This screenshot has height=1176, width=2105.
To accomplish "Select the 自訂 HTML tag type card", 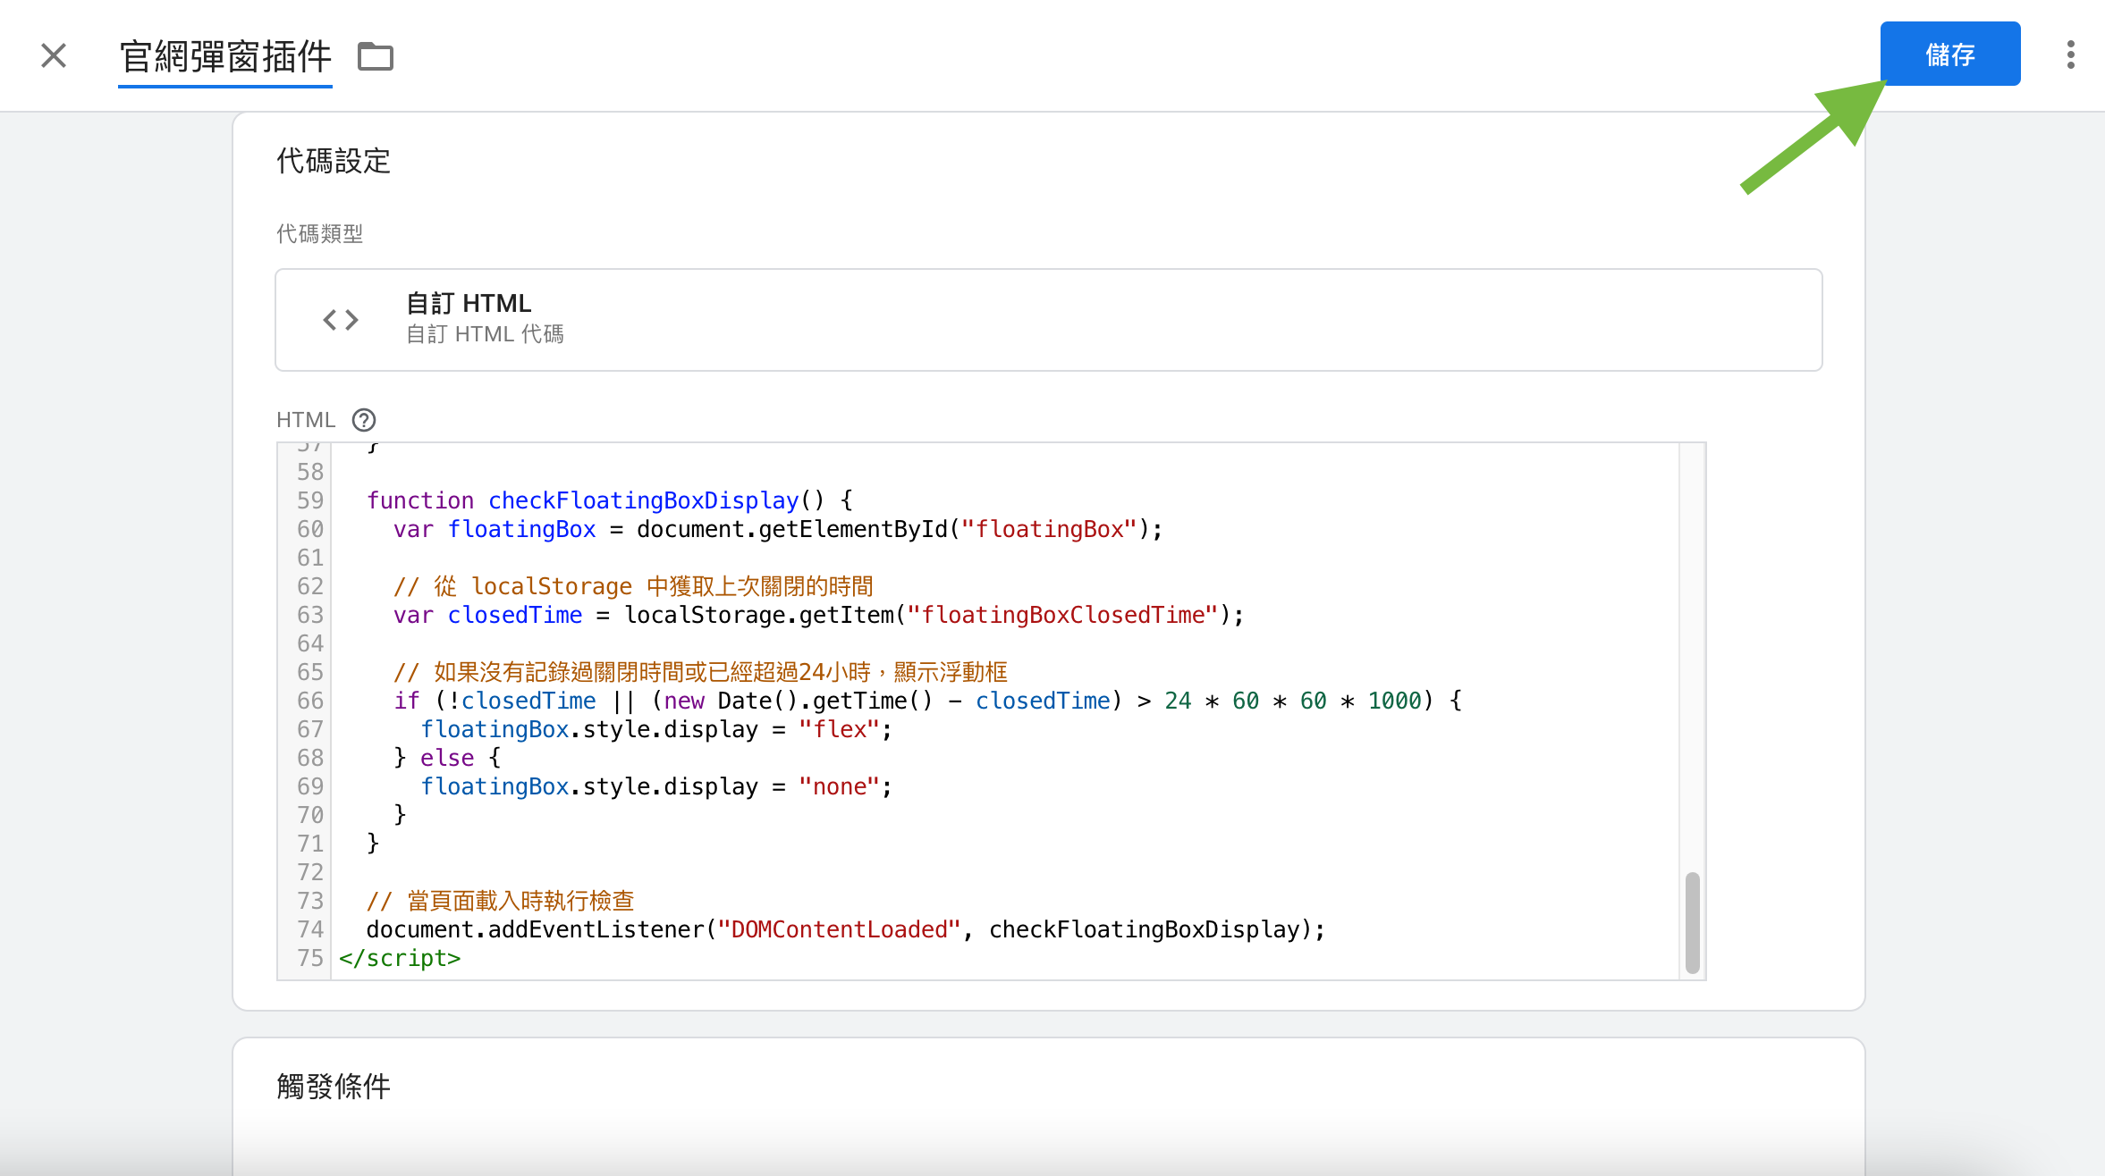I will (x=1048, y=320).
